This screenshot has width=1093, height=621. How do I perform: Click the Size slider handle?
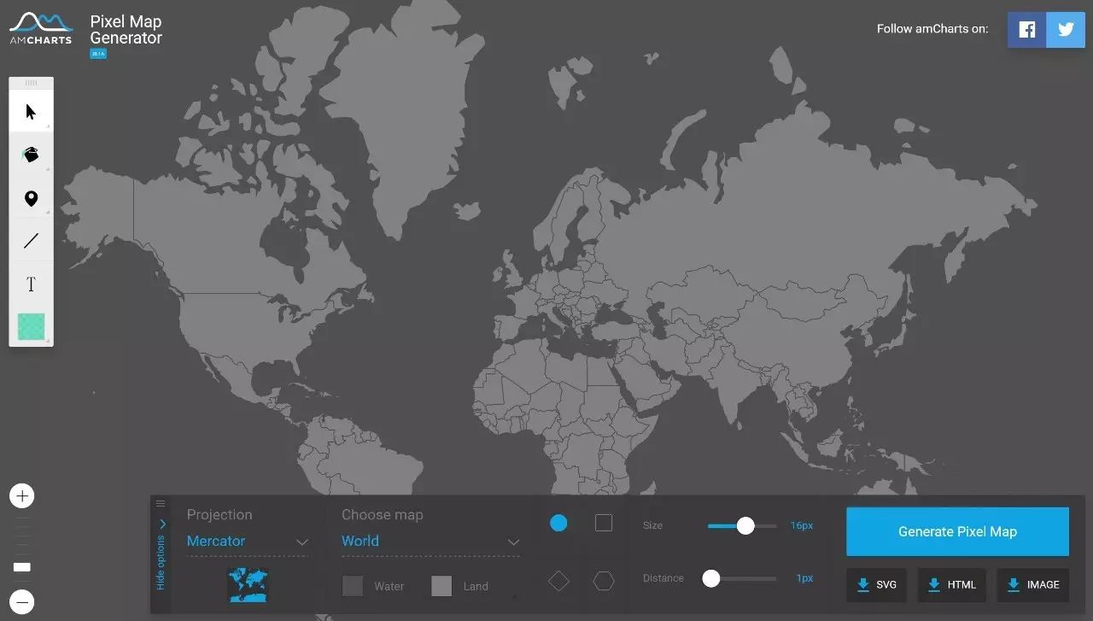pos(745,525)
